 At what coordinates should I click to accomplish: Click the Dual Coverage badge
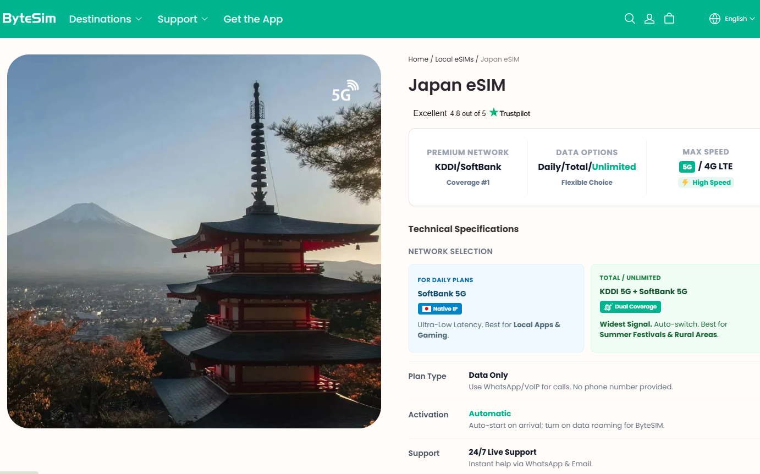click(630, 307)
